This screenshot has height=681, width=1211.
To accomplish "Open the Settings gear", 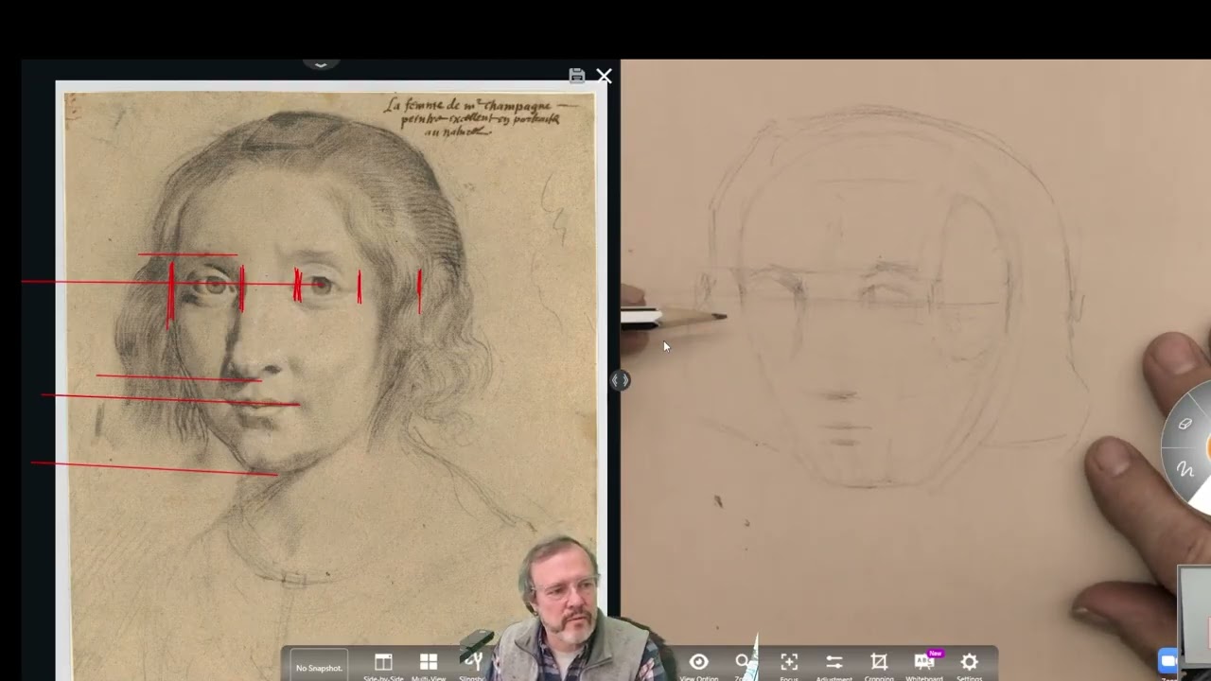I will click(969, 665).
